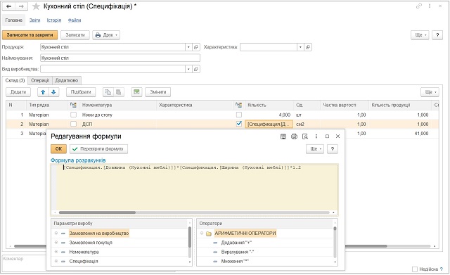Save icon in Редагування формули dialog header
Viewport: 450px width, 275px height.
pyautogui.click(x=283, y=136)
